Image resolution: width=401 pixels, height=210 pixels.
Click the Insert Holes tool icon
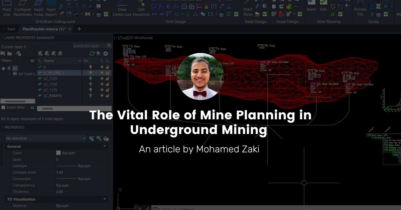click(39, 8)
